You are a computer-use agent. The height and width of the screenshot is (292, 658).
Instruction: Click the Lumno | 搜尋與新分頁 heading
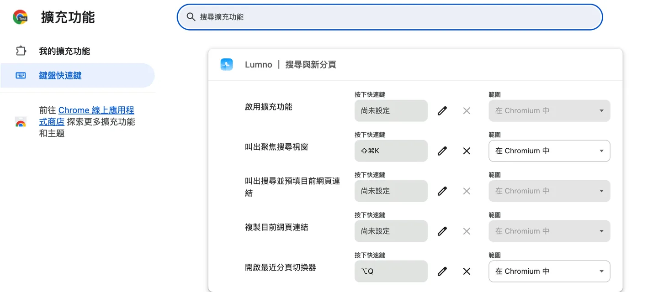click(291, 64)
